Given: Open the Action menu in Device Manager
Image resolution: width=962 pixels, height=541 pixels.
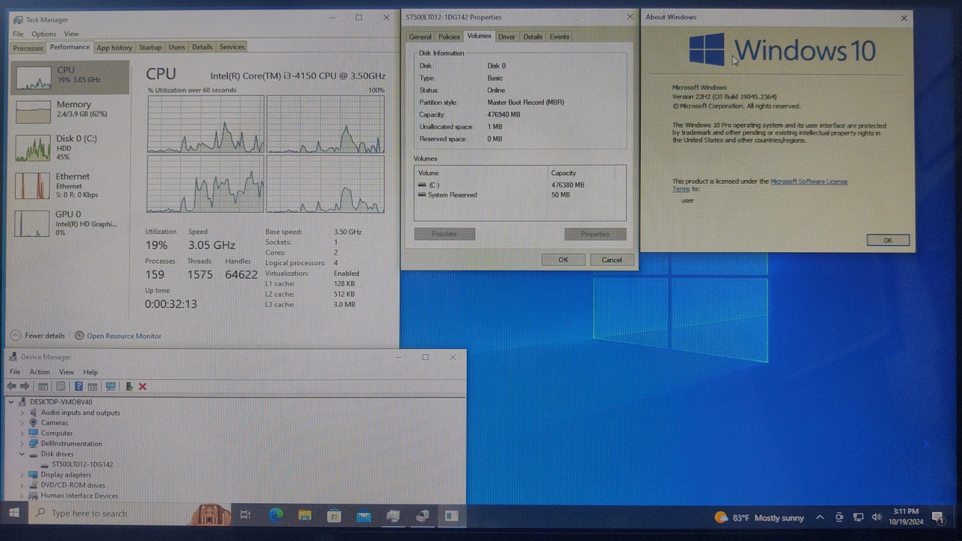Looking at the screenshot, I should (40, 372).
